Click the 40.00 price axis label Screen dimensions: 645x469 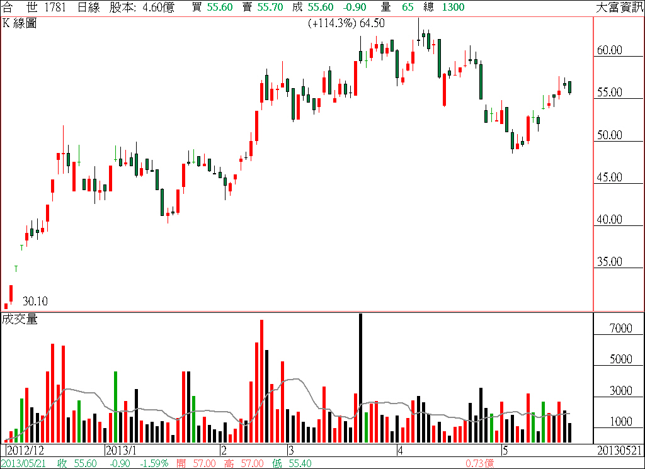[x=610, y=220]
